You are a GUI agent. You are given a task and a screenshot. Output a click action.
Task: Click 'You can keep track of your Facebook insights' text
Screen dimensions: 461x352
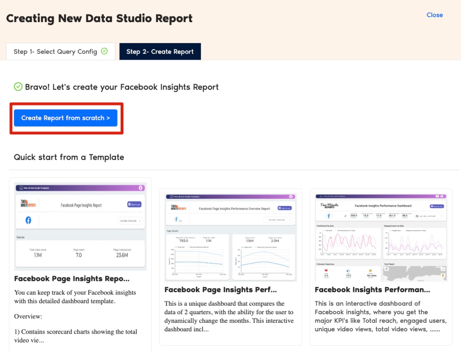click(75, 297)
